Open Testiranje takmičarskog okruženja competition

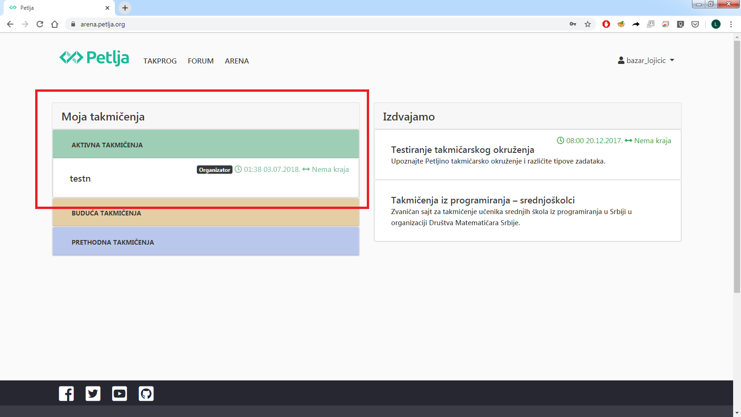click(462, 150)
